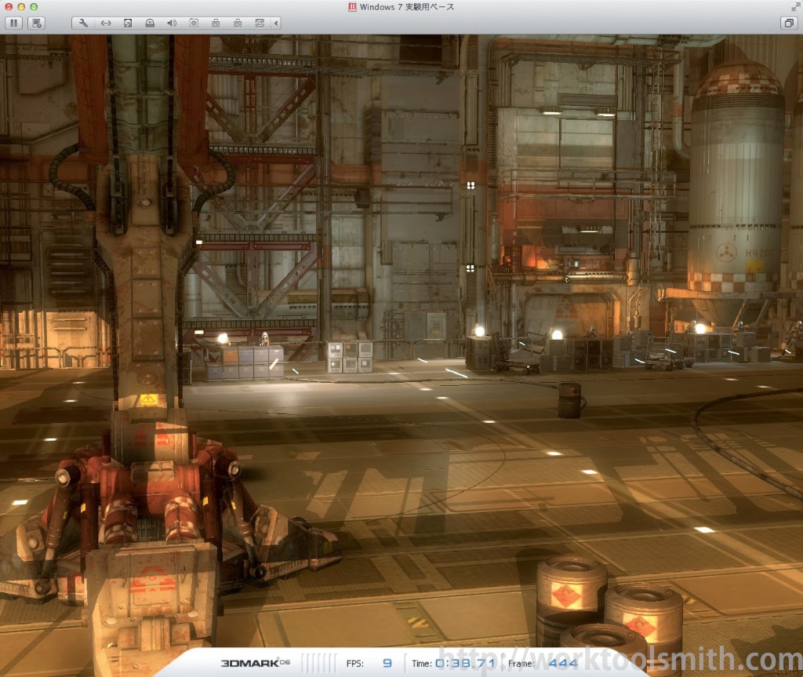The height and width of the screenshot is (677, 803).
Task: Click the camera device icon
Action: click(x=194, y=23)
